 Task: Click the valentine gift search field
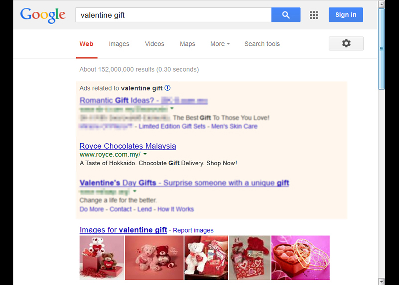[174, 15]
